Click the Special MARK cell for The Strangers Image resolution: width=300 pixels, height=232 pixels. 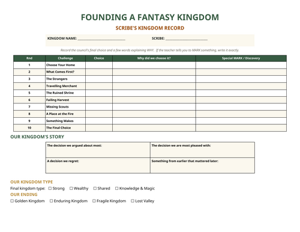click(x=241, y=79)
